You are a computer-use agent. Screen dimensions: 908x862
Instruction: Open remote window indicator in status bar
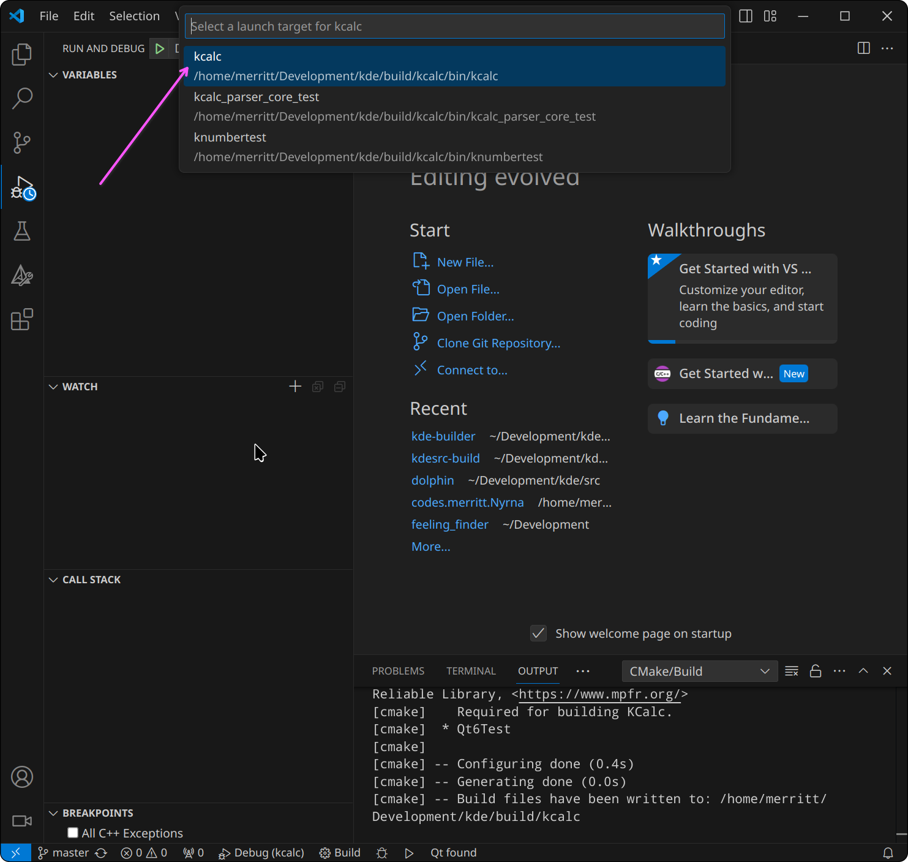pyautogui.click(x=16, y=853)
